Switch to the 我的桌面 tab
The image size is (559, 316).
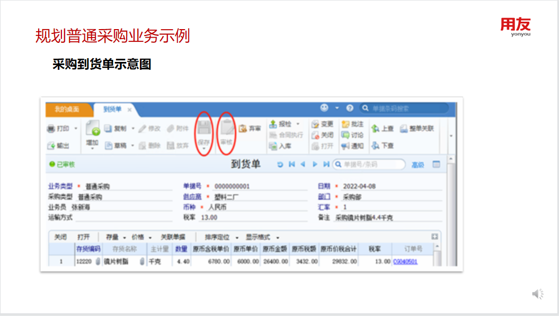(x=67, y=110)
